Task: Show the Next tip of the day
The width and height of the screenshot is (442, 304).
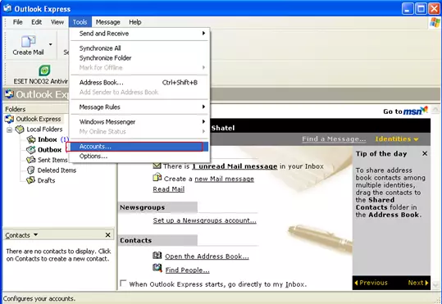Action: 418,283
